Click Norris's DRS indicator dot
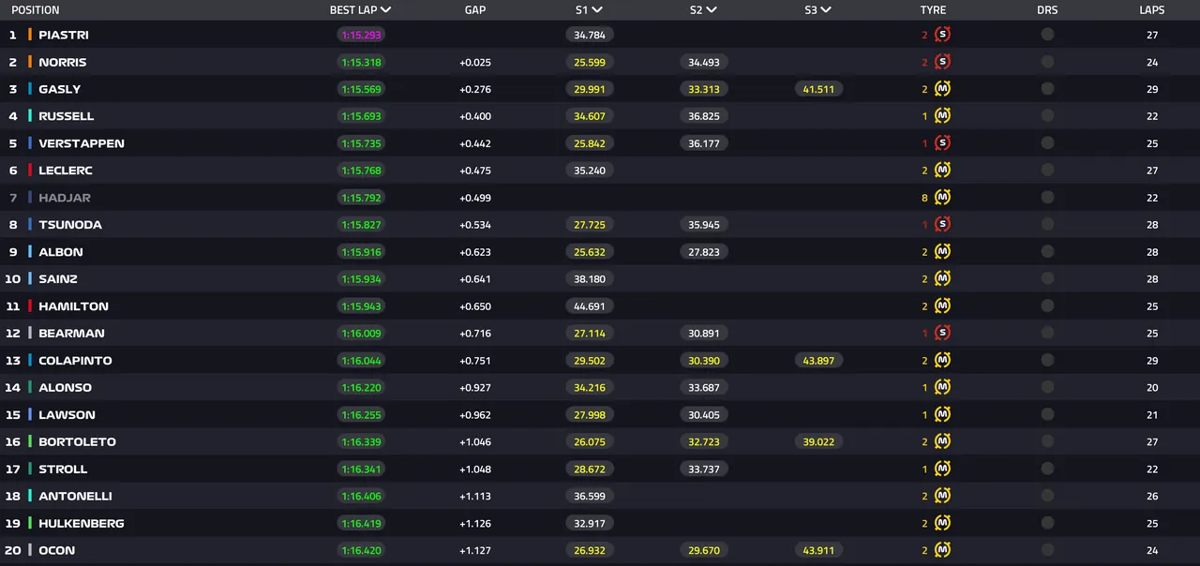Viewport: 1200px width, 566px height. pos(1047,62)
